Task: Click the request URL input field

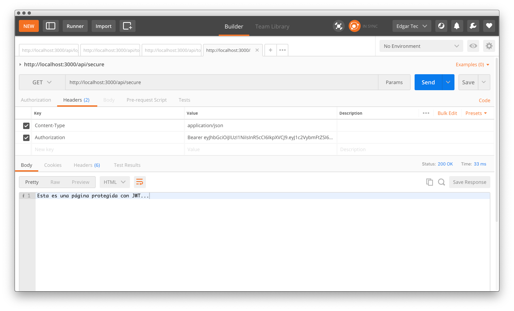Action: (x=221, y=82)
